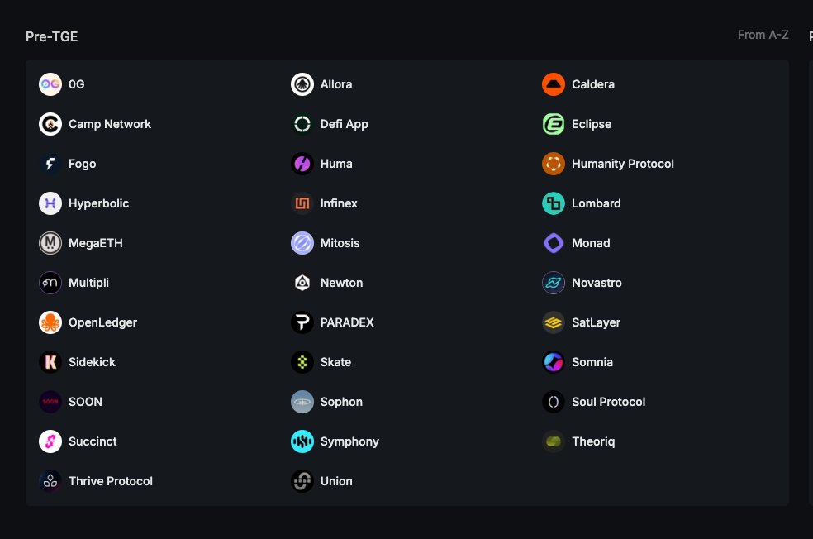The image size is (813, 539).
Task: Click the orange Caldera logo icon
Action: (x=554, y=84)
